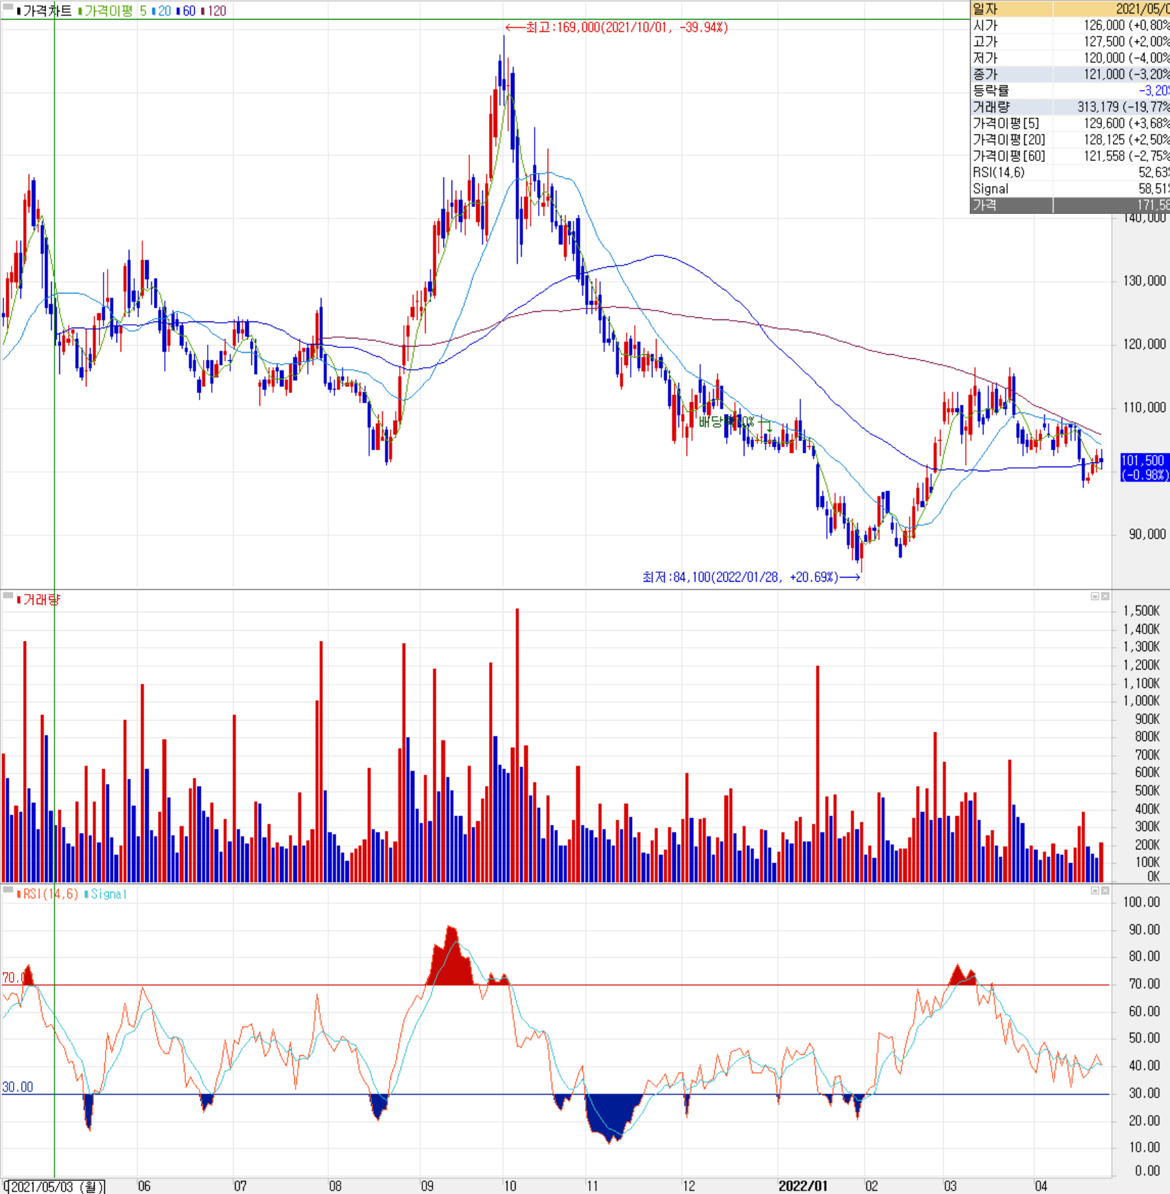Click the 가격이평[5] 129,600 row
Screen dimensions: 1170x1194
[1070, 123]
